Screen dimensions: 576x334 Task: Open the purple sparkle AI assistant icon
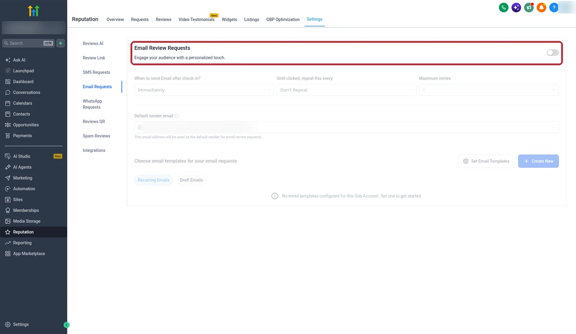tap(516, 8)
